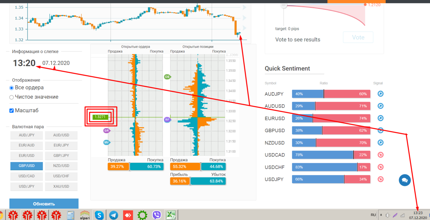Click the network signal tray icon
The height and width of the screenshot is (220, 430).
point(402,215)
